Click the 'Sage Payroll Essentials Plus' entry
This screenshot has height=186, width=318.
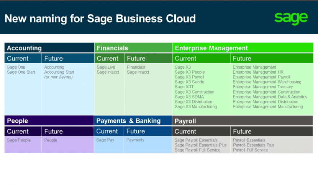201,145
